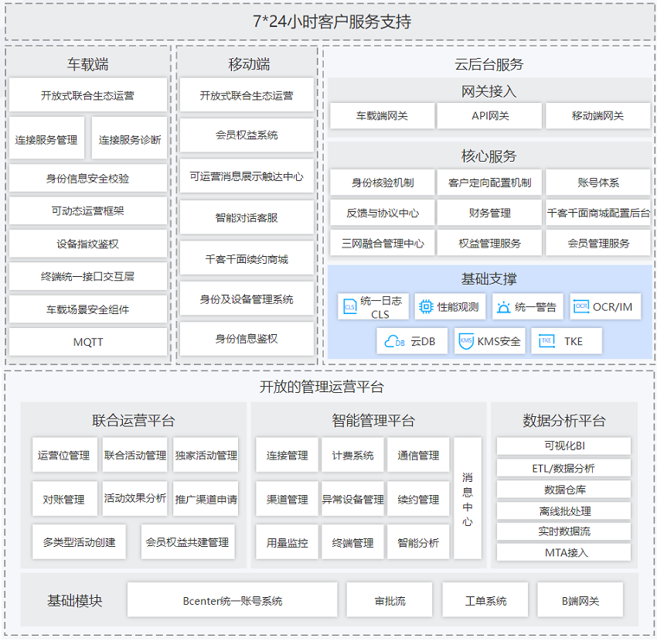Click the 云DB cloud icon

395,341
